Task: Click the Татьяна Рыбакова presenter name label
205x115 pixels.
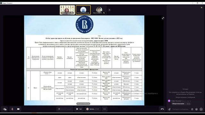Action: tap(83, 104)
